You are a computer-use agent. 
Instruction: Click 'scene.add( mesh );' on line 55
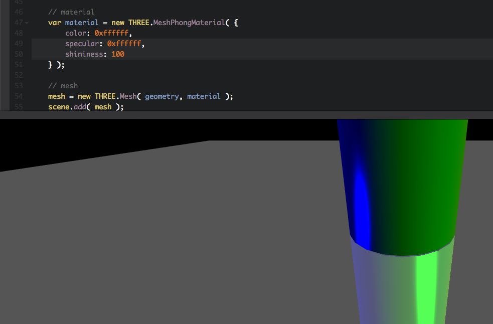pyautogui.click(x=86, y=107)
